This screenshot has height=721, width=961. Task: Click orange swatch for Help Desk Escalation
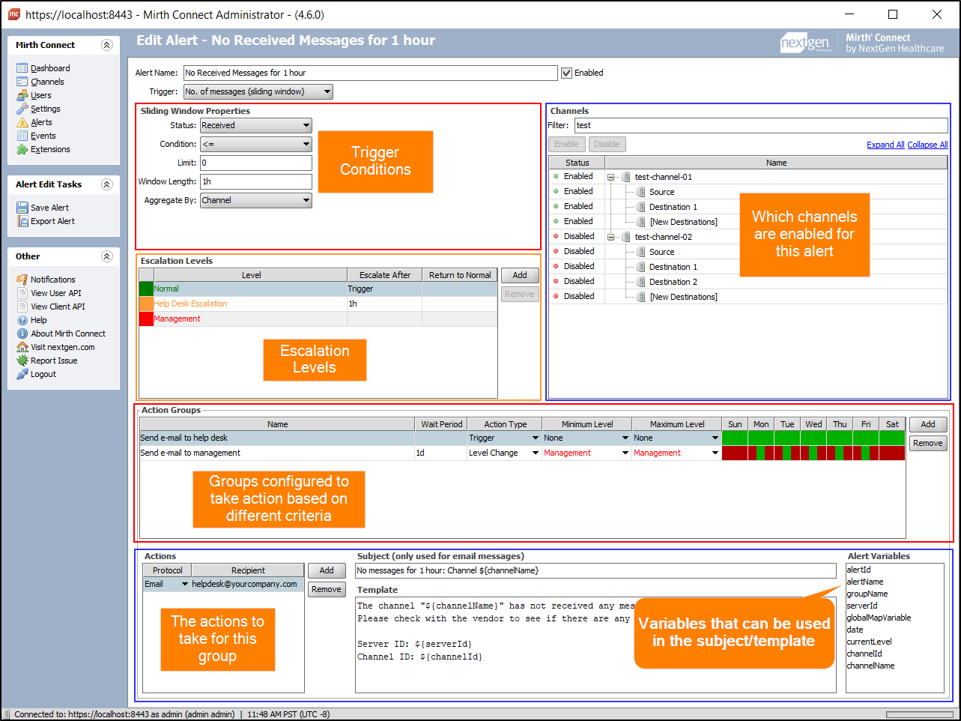[146, 304]
